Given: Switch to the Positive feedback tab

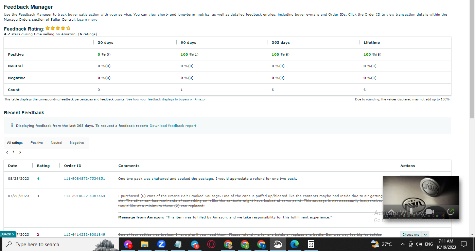Looking at the screenshot, I should 37,143.
